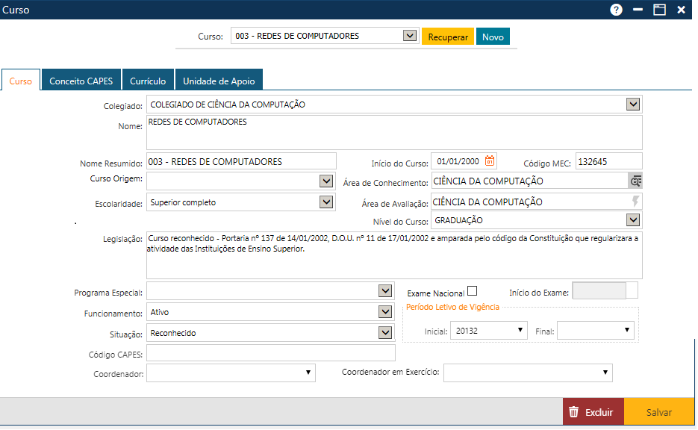Maximize the Curso window
The image size is (698, 430).
click(x=659, y=10)
